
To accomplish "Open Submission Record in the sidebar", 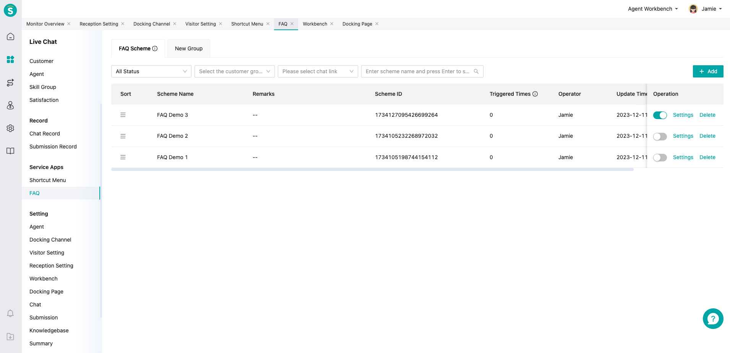I will point(53,147).
